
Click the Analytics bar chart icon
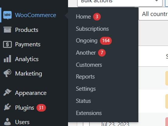(7, 59)
